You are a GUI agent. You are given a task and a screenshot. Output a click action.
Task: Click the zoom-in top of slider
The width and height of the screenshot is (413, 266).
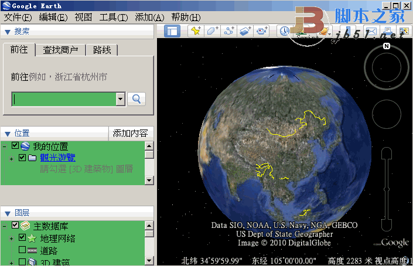387,154
